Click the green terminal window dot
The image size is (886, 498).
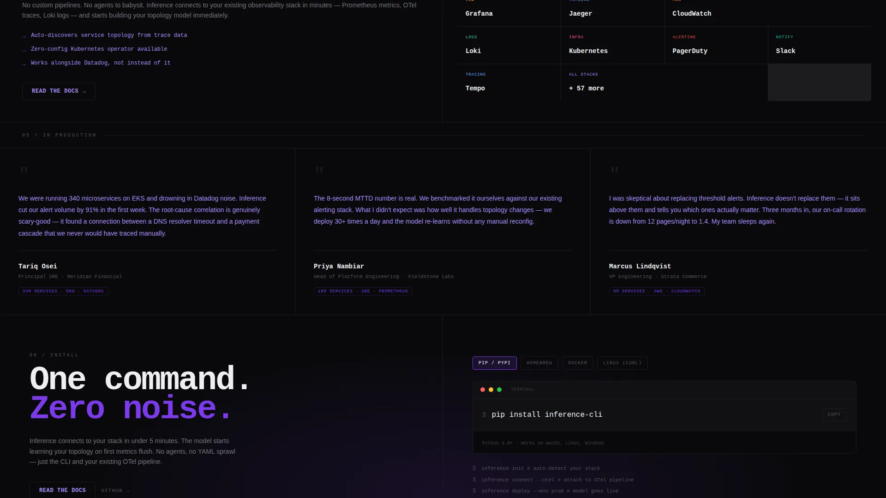499,390
